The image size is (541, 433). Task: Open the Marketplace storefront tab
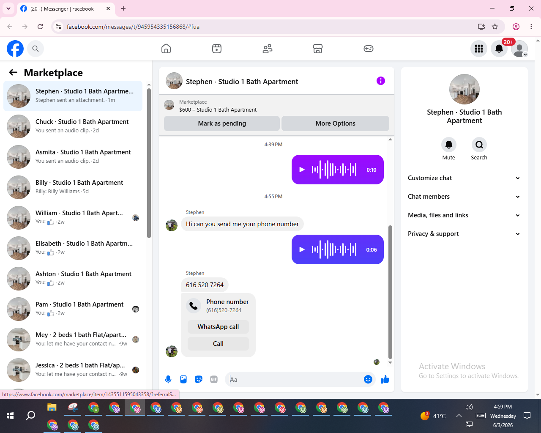[x=318, y=49]
